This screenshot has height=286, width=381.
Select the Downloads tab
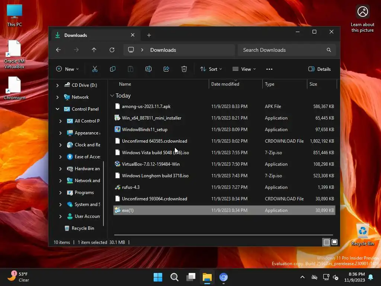(x=95, y=35)
